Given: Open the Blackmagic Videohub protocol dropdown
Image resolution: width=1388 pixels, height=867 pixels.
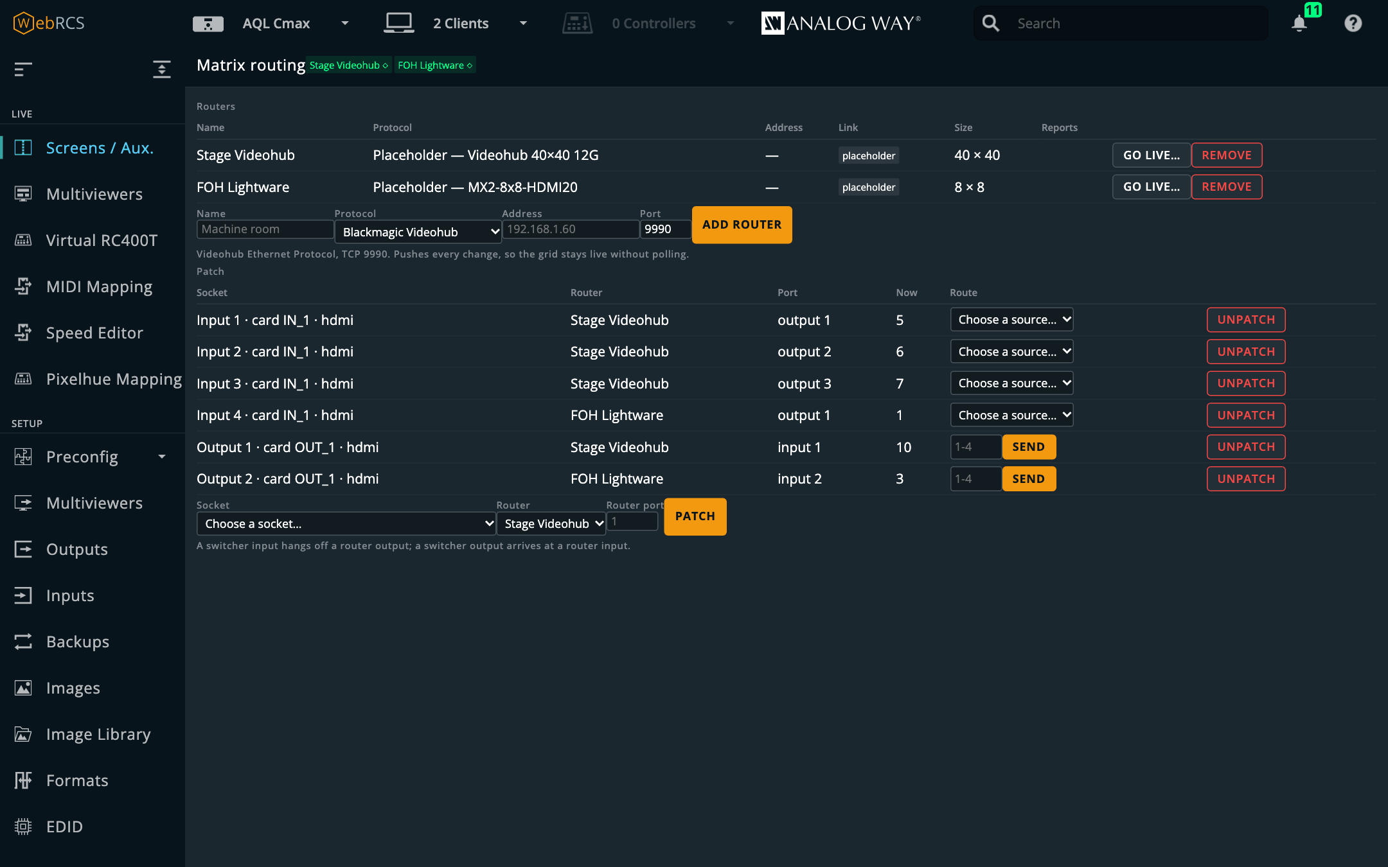Looking at the screenshot, I should (418, 232).
